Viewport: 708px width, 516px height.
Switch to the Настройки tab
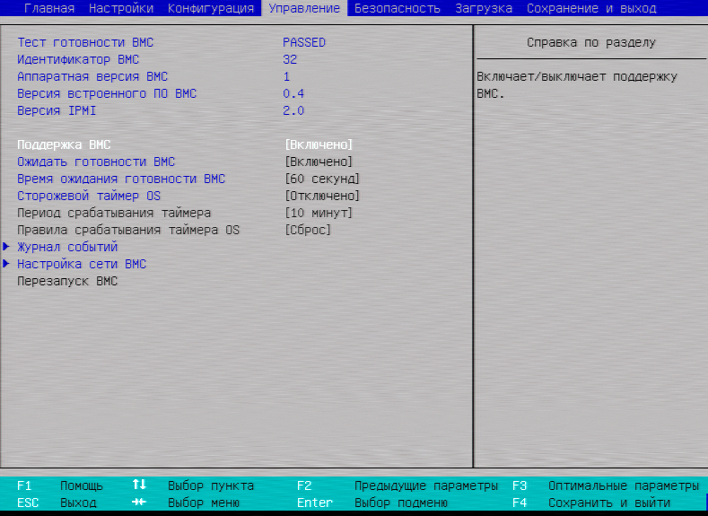(x=121, y=8)
